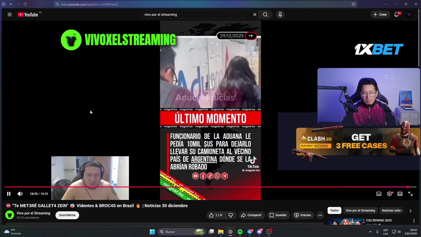421x237 pixels.
Task: Select the Noticias sobre chip
Action: point(392,210)
